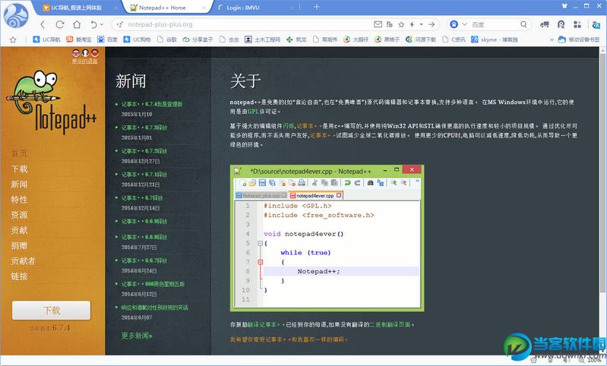Open the UC导航 bookmark
The height and width of the screenshot is (366, 607).
[46, 39]
